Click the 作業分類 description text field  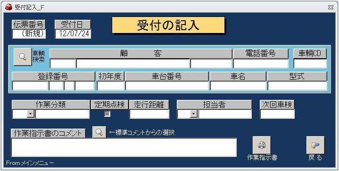[x=63, y=114]
